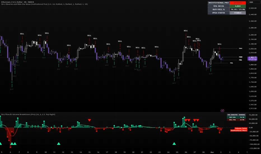This screenshot has height=154, width=261.
Task: Click date 15 on the time axis
Action: [x=89, y=152]
